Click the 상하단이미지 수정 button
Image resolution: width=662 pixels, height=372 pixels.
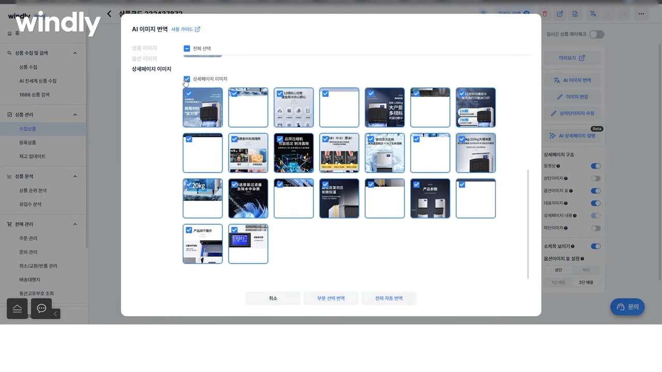coord(572,113)
